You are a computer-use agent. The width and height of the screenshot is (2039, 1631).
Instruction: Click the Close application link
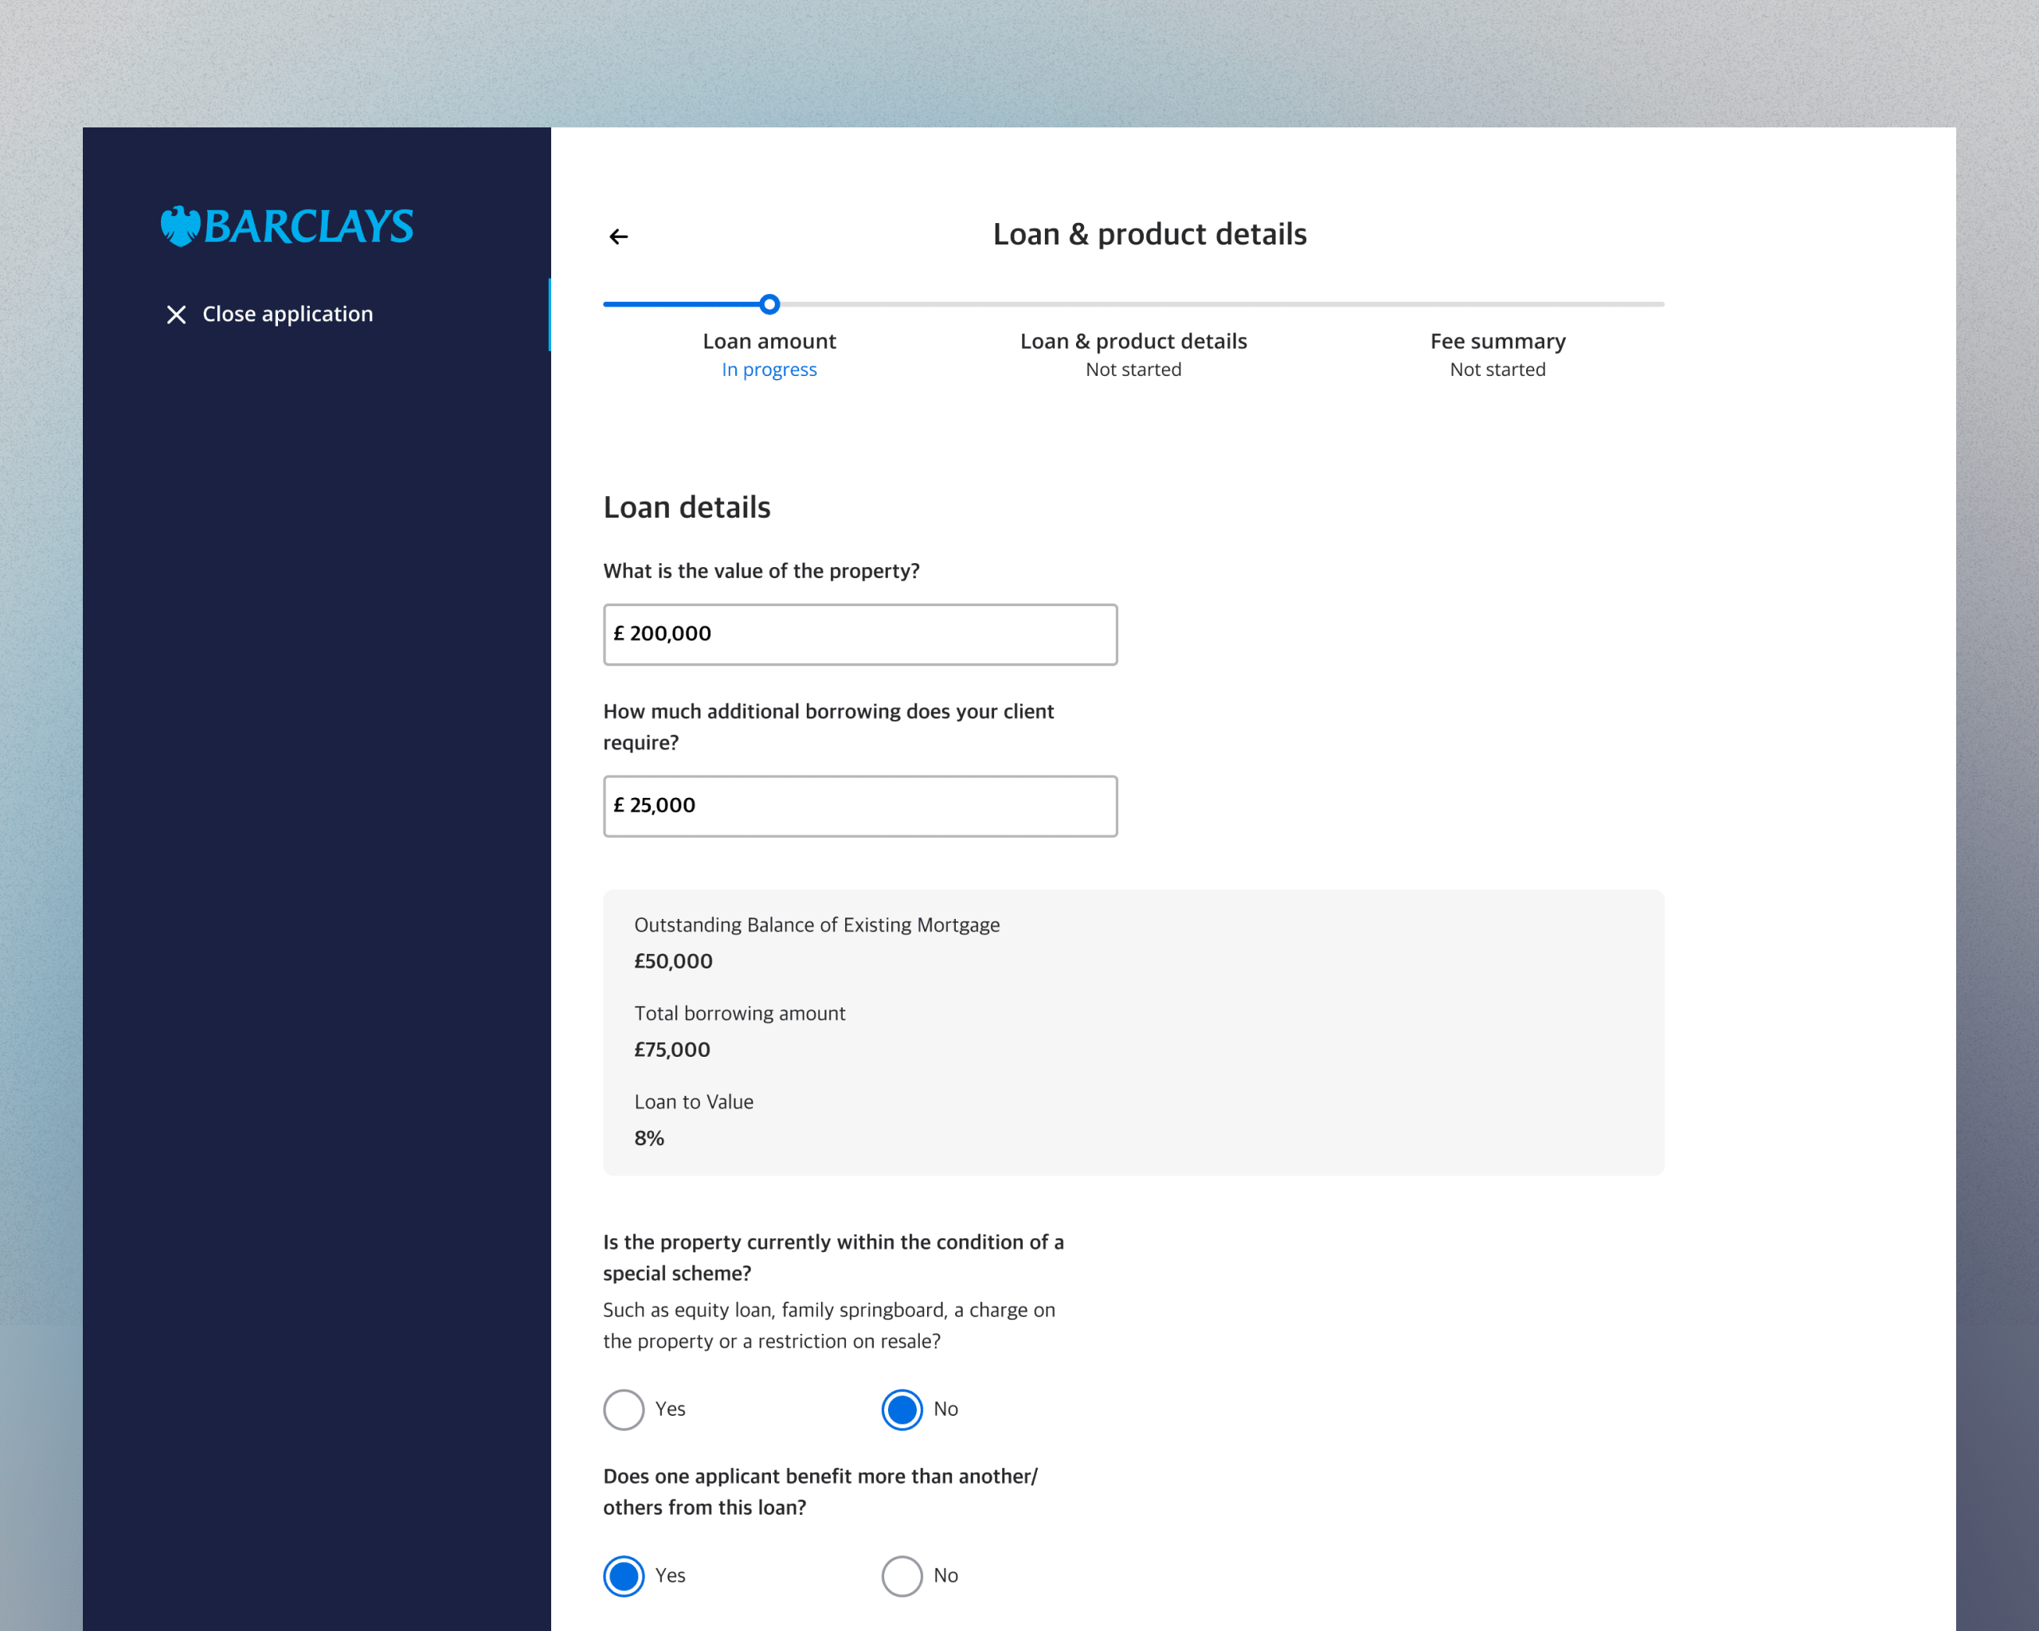point(269,314)
